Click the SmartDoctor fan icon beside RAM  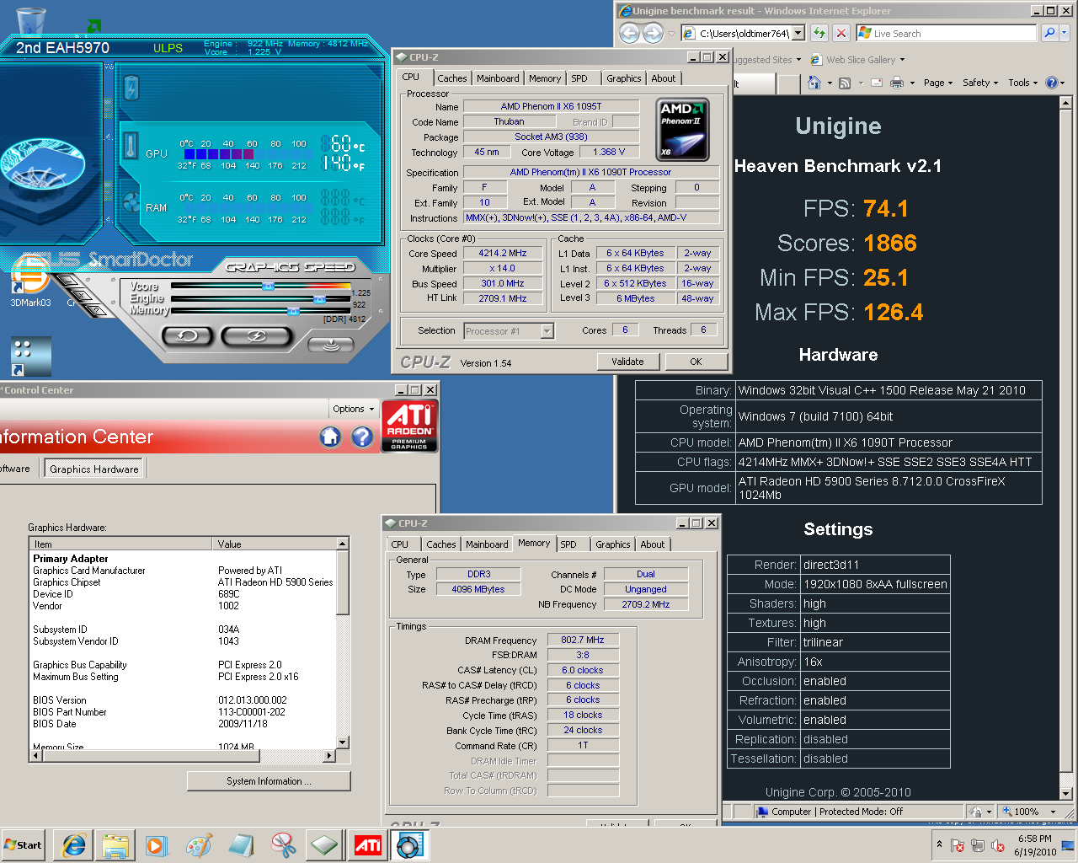131,203
